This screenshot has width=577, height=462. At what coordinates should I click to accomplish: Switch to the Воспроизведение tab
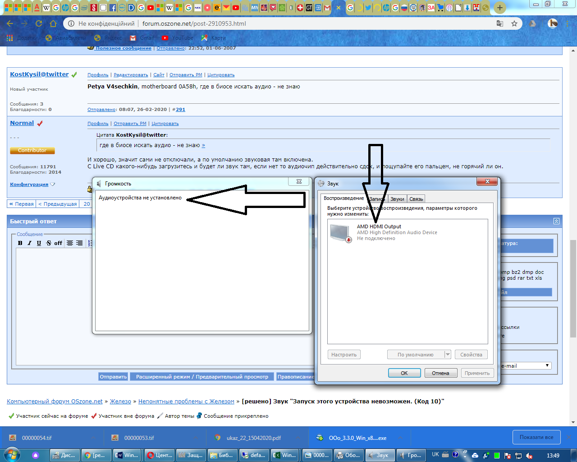point(343,198)
